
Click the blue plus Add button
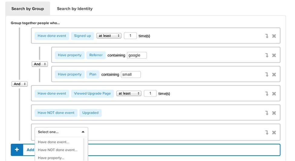tap(17, 150)
